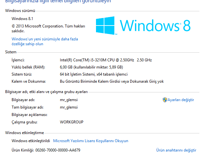Click the İşlemci: label

click(x=18, y=60)
